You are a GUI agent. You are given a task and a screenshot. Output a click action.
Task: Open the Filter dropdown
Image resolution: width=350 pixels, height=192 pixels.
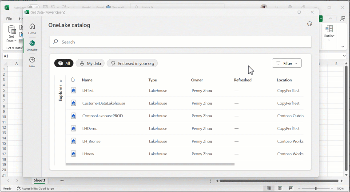286,63
